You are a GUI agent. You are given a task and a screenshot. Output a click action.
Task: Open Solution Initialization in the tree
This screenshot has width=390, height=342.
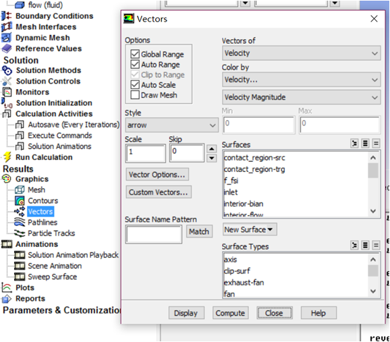click(x=54, y=103)
